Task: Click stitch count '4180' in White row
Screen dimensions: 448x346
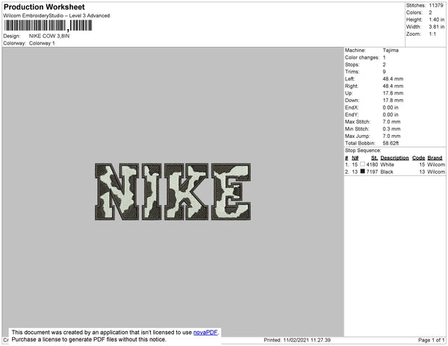Action: click(x=372, y=165)
